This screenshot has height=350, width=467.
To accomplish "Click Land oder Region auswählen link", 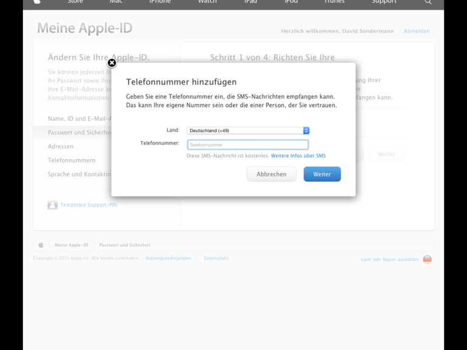I will [x=389, y=259].
